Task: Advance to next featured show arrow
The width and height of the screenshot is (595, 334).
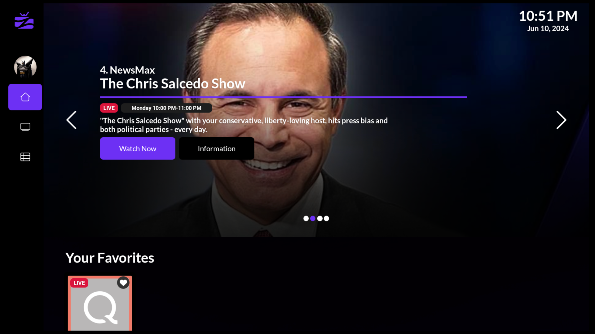Action: coord(561,120)
